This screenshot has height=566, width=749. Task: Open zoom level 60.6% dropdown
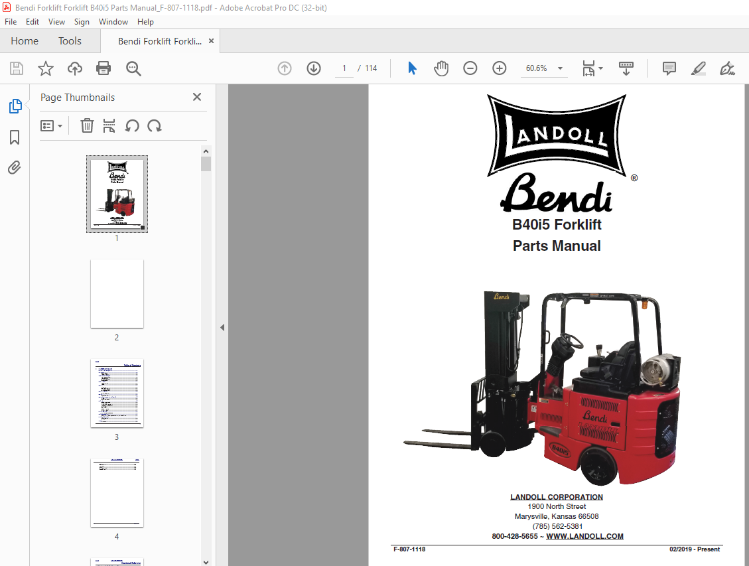(x=561, y=68)
